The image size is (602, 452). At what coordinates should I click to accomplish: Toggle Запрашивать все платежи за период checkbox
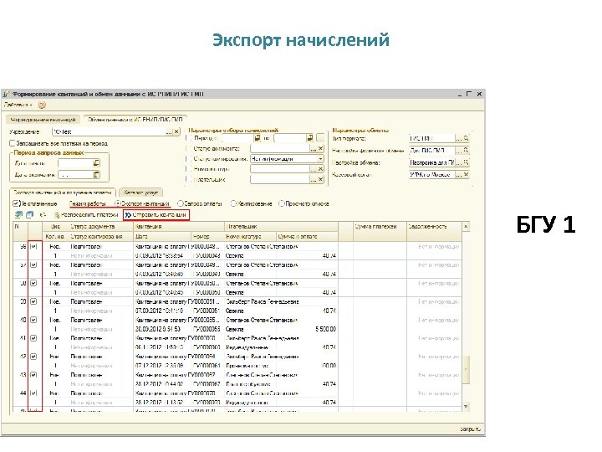point(12,143)
